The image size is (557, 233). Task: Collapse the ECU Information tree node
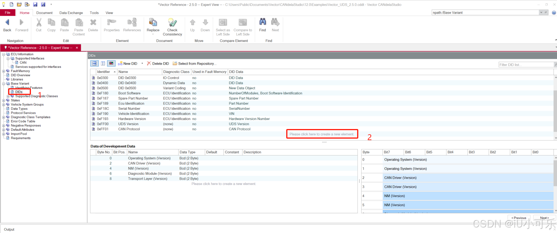coord(4,54)
